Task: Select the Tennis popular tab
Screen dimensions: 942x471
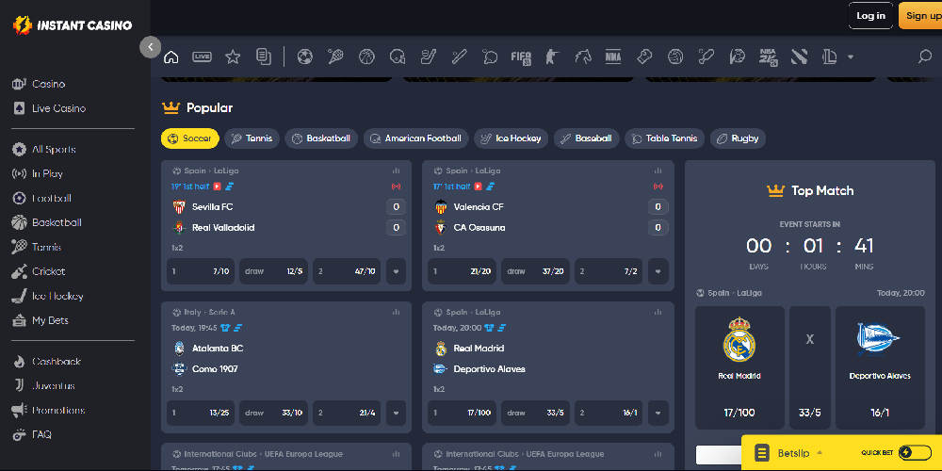Action: tap(252, 138)
